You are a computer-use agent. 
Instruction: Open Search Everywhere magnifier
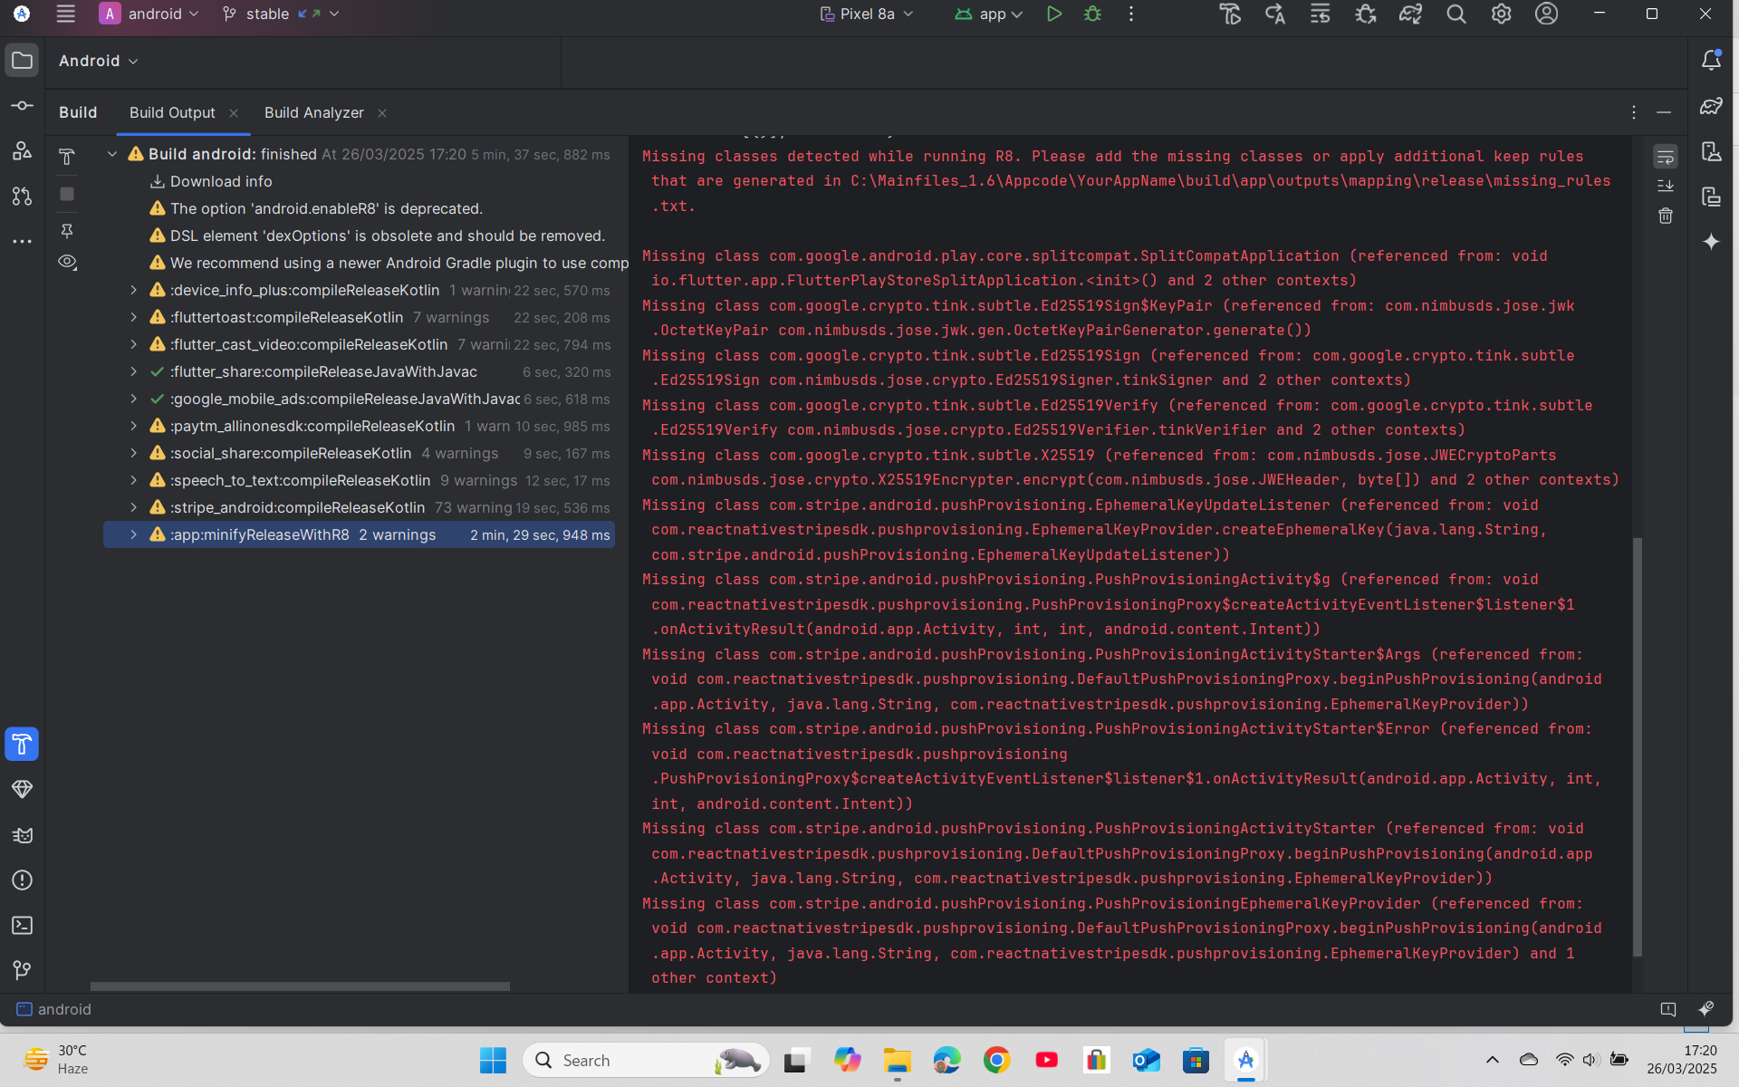pyautogui.click(x=1456, y=14)
